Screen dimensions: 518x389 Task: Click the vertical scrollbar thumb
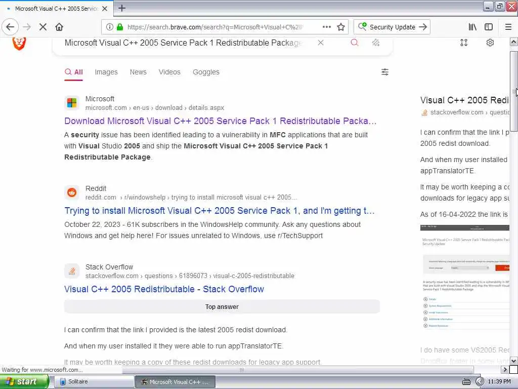[x=513, y=91]
